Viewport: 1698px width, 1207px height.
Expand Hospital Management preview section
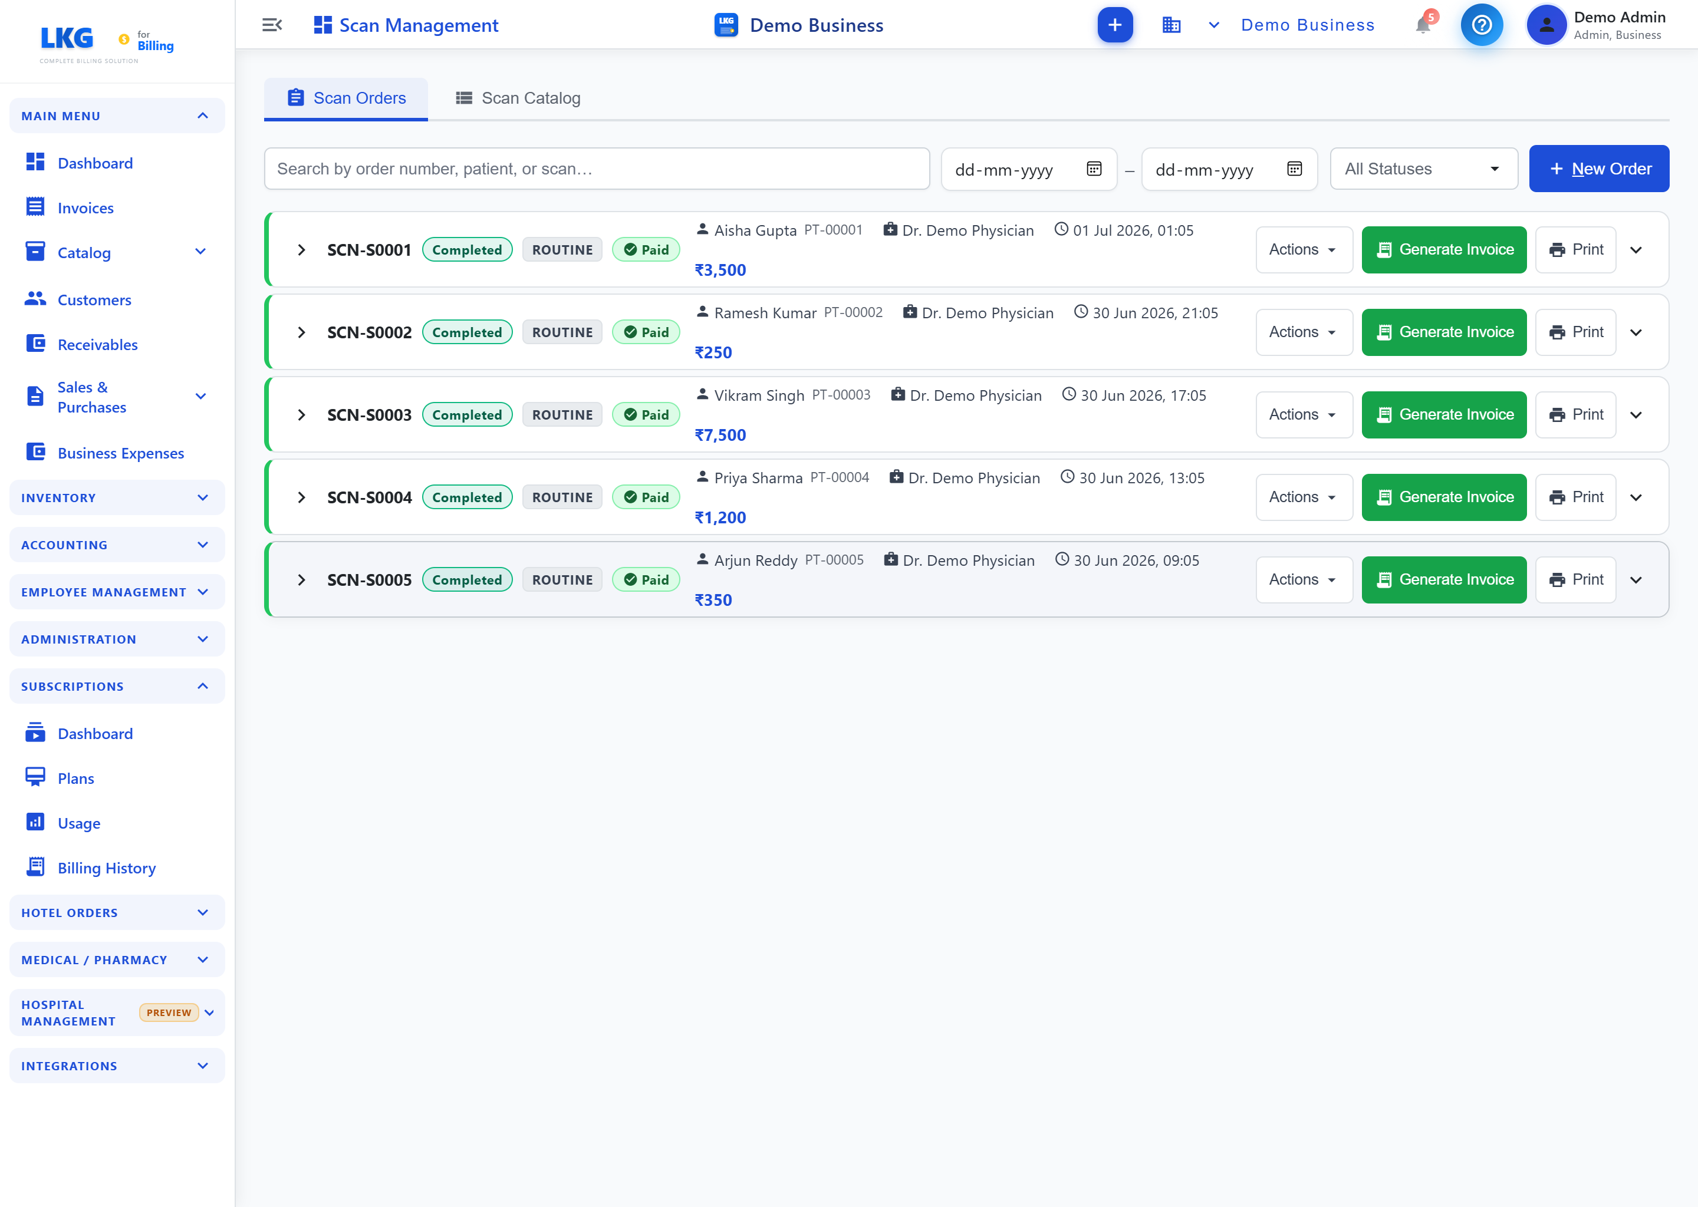click(117, 1013)
